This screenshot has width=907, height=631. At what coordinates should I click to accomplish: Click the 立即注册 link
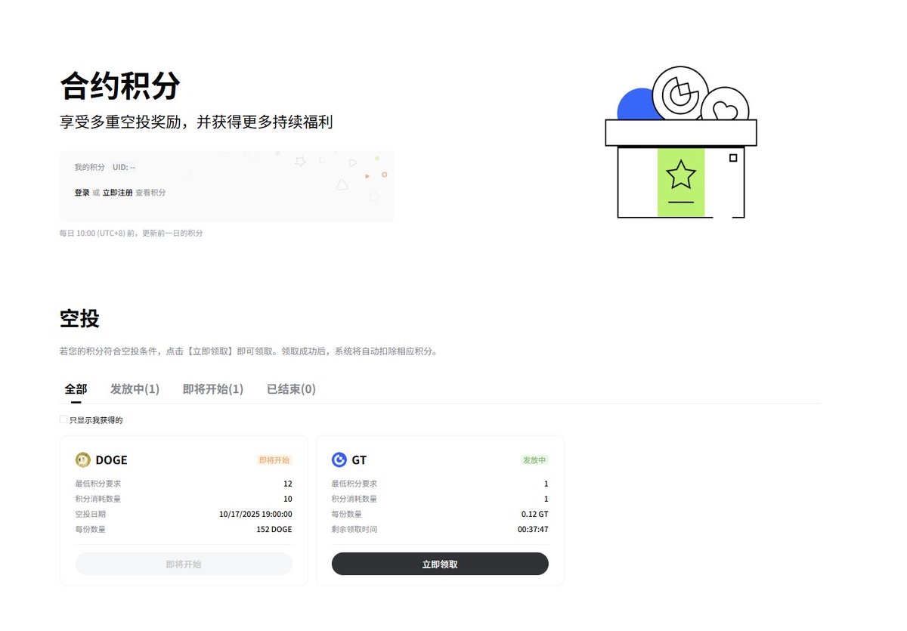118,193
